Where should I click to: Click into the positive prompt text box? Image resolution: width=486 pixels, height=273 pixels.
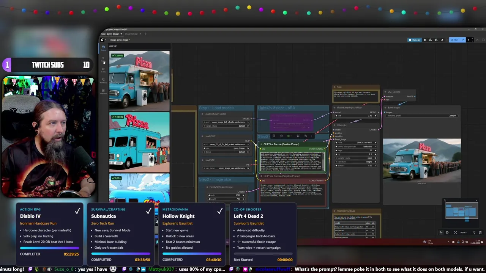[292, 161]
